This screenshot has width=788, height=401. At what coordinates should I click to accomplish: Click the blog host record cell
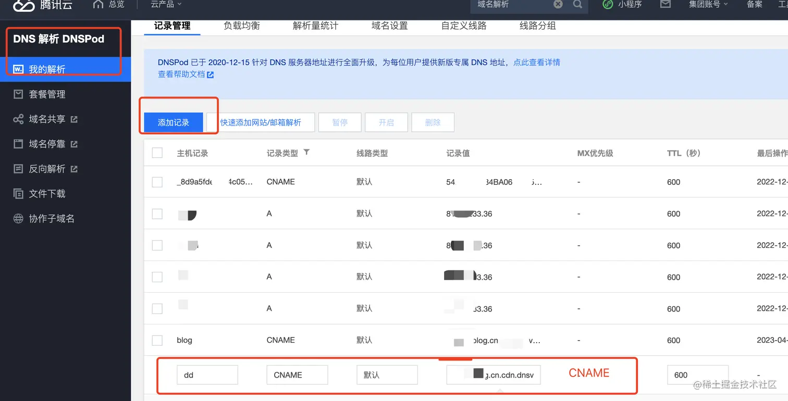pos(184,340)
